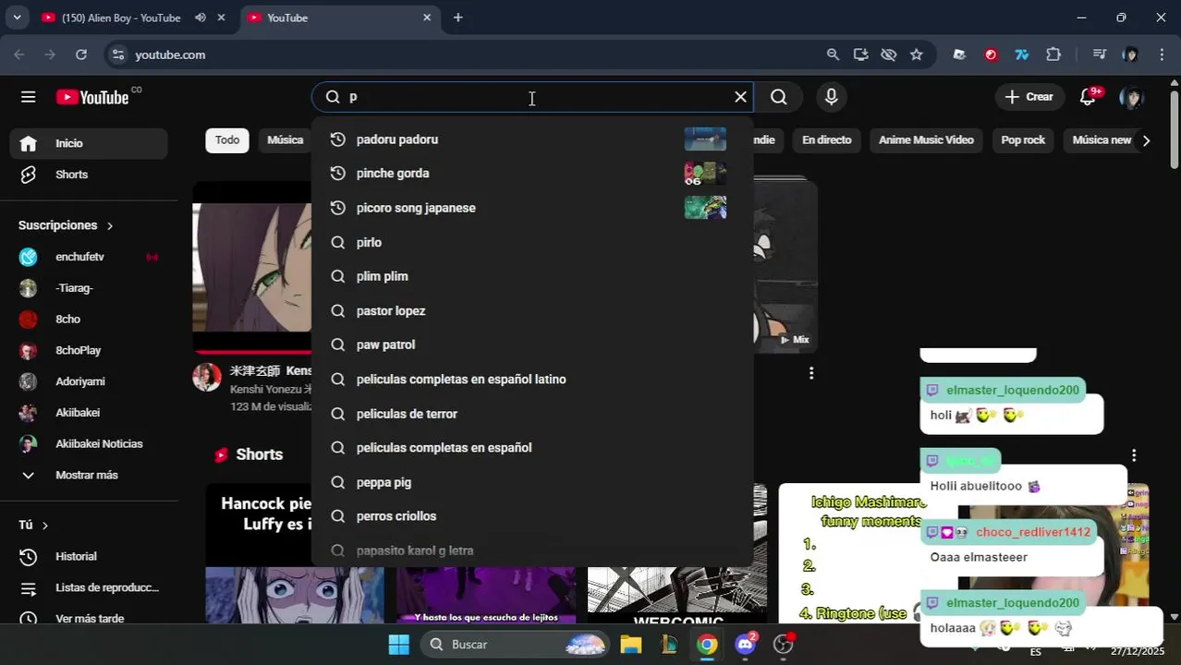Open the Adoriyami channel

[89, 381]
